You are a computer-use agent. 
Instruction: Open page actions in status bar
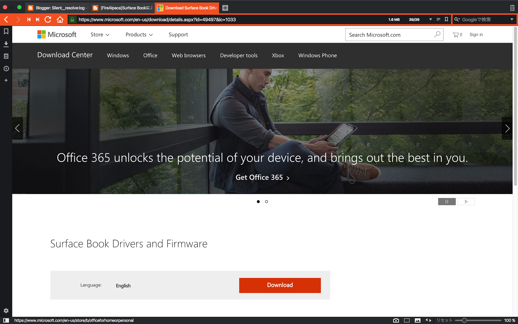click(x=428, y=320)
